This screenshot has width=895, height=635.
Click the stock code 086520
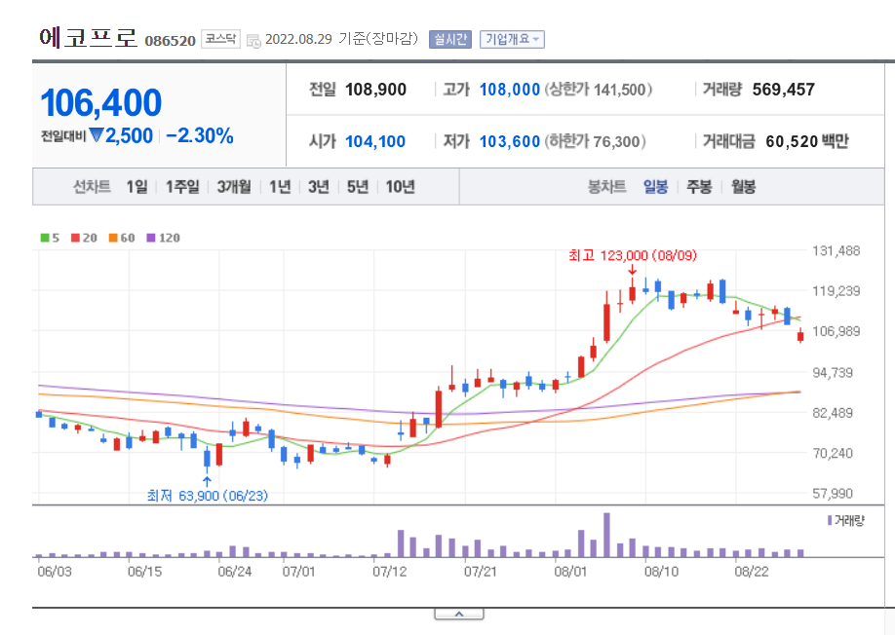[170, 41]
